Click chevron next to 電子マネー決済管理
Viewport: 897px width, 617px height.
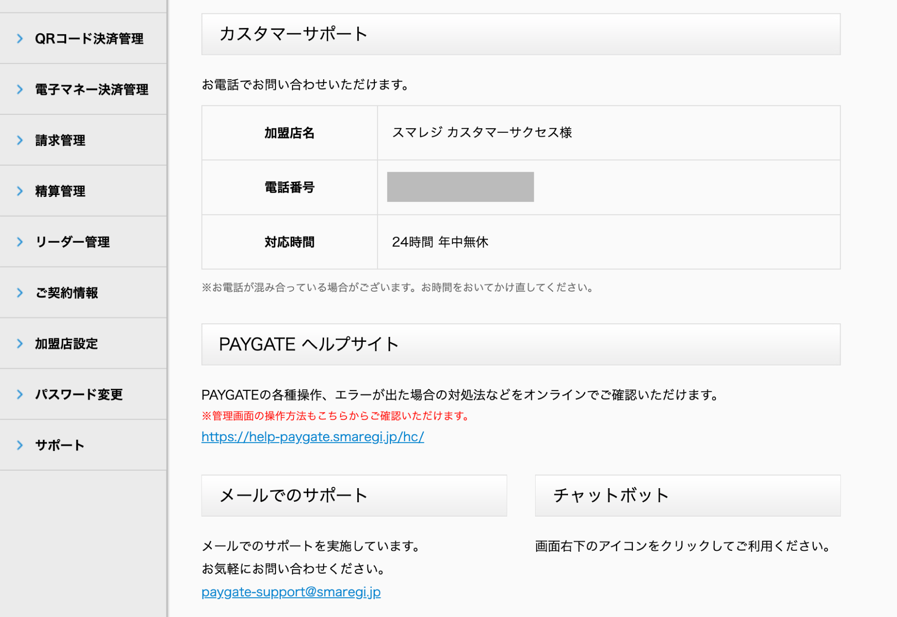click(x=20, y=89)
